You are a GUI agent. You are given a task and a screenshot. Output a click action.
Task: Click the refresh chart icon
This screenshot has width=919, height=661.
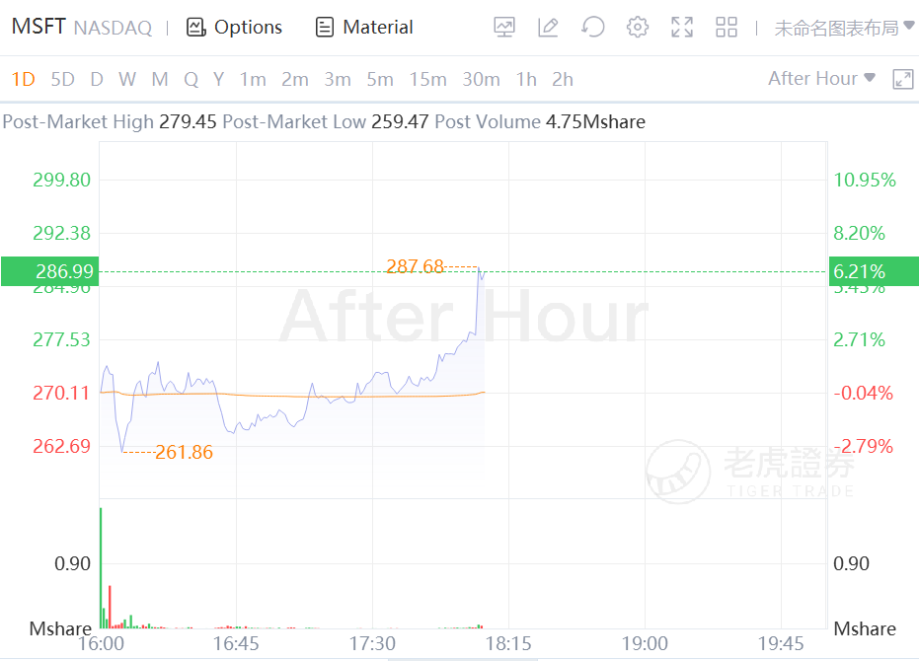tap(592, 28)
